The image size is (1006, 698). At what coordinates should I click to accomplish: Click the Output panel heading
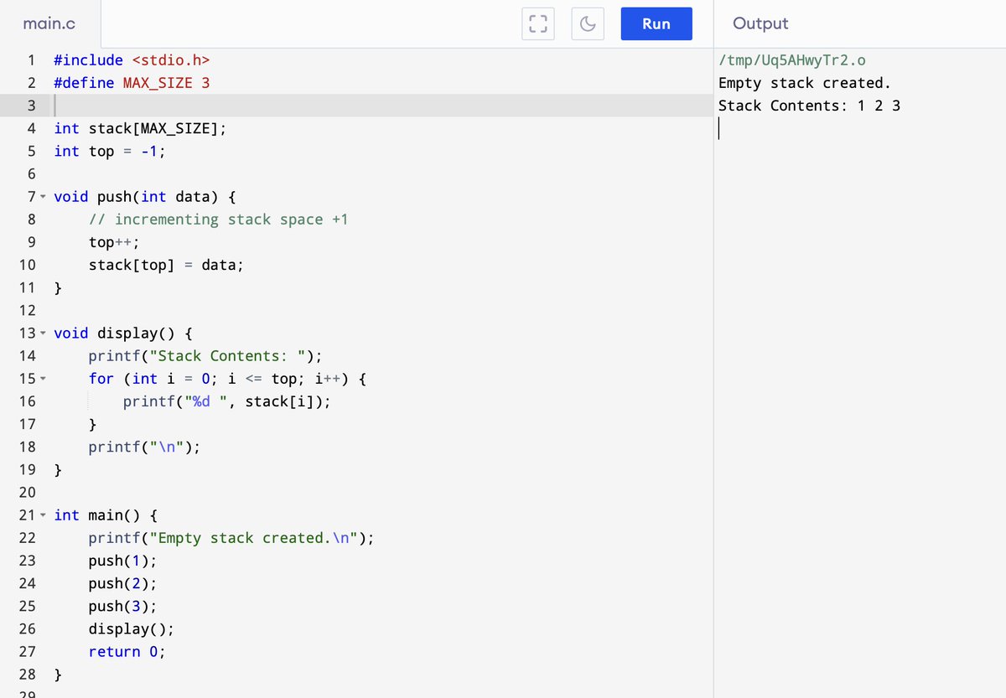tap(760, 23)
